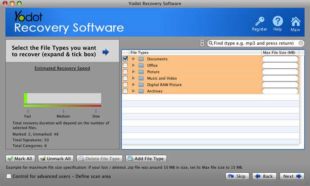Expand the Digital RAW Picture category

[x=133, y=85]
